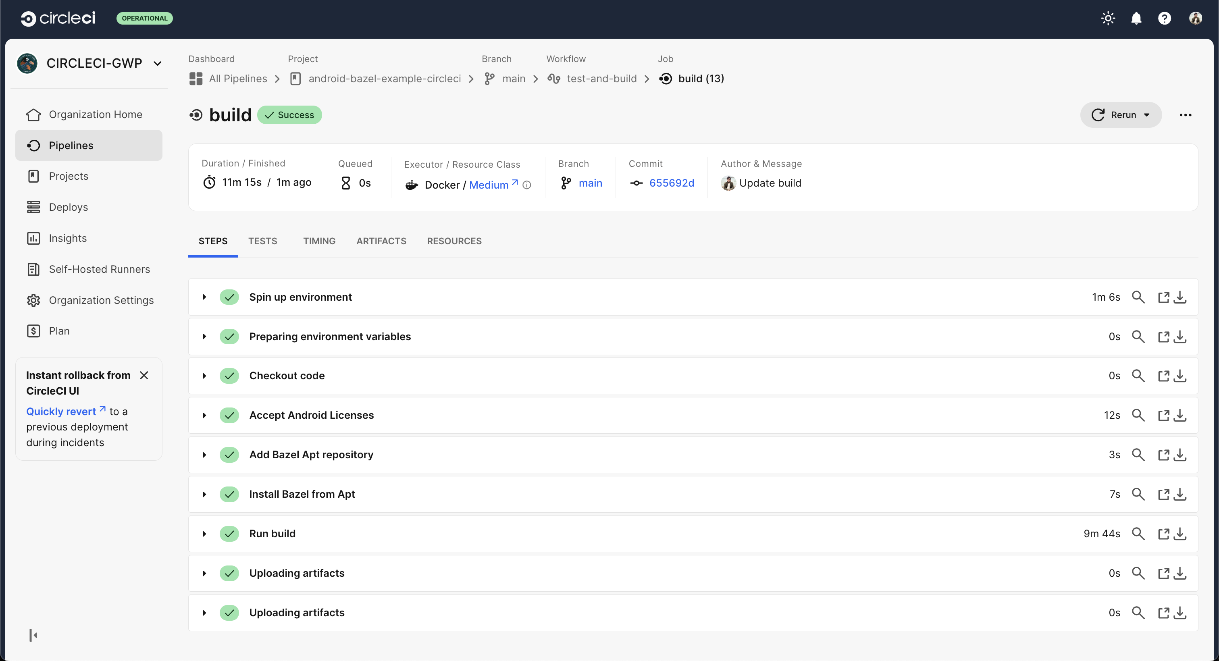Search the Run build step output

(1138, 534)
